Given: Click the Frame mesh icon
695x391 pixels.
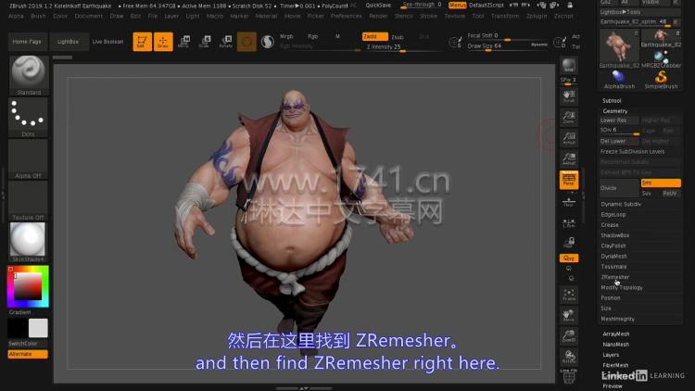Looking at the screenshot, I should click(569, 295).
